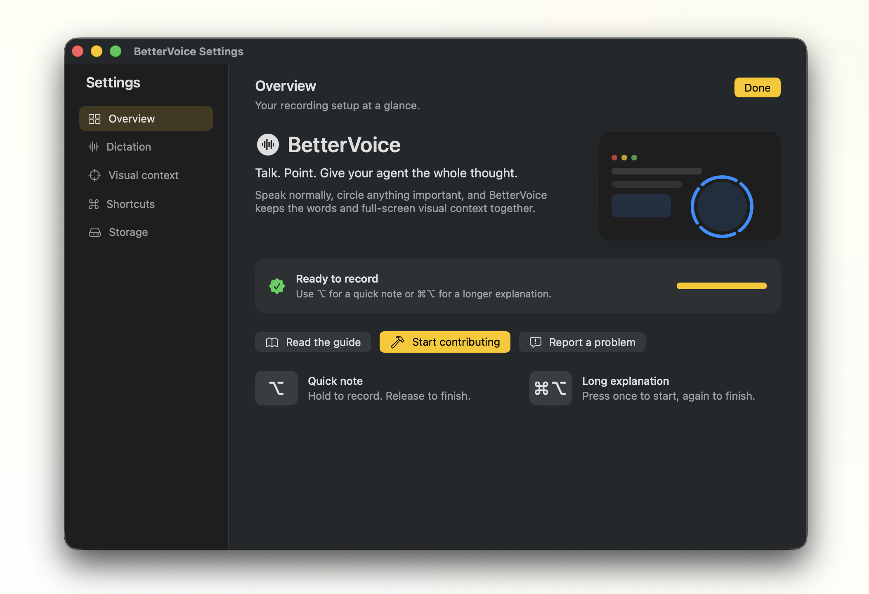This screenshot has width=869, height=594.
Task: Click the large 'BetterVoice' wordmark
Action: pos(344,145)
